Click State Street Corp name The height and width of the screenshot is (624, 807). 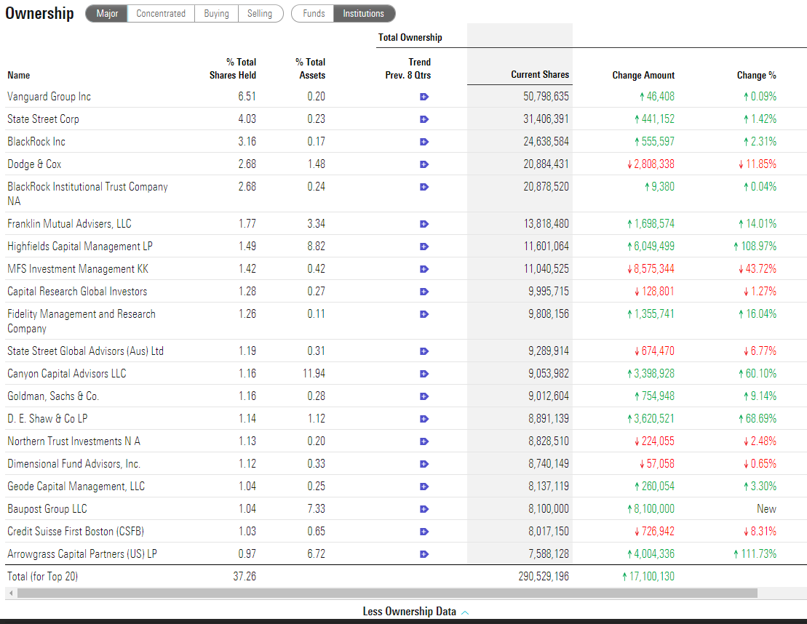click(43, 119)
